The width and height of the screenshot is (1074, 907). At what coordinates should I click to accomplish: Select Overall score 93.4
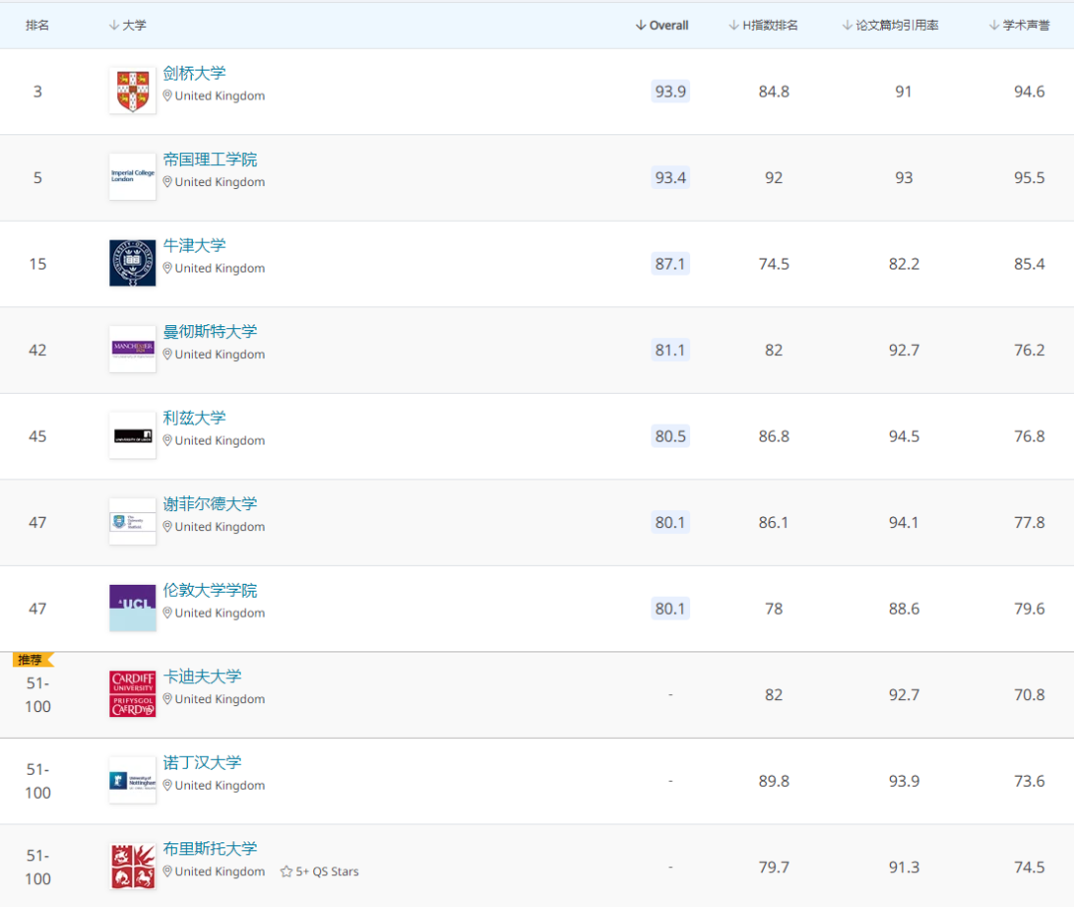click(670, 177)
